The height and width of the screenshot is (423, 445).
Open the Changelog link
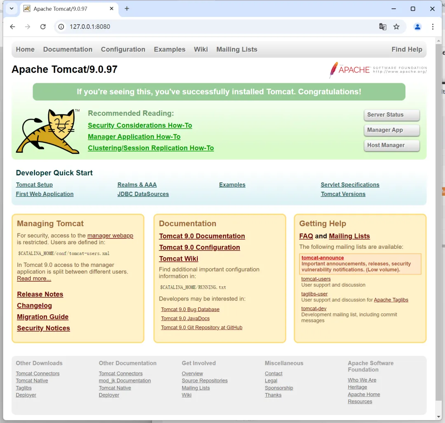34,306
